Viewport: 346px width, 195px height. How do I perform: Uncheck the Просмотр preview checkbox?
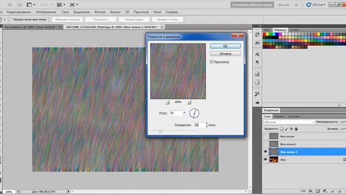coord(211,62)
